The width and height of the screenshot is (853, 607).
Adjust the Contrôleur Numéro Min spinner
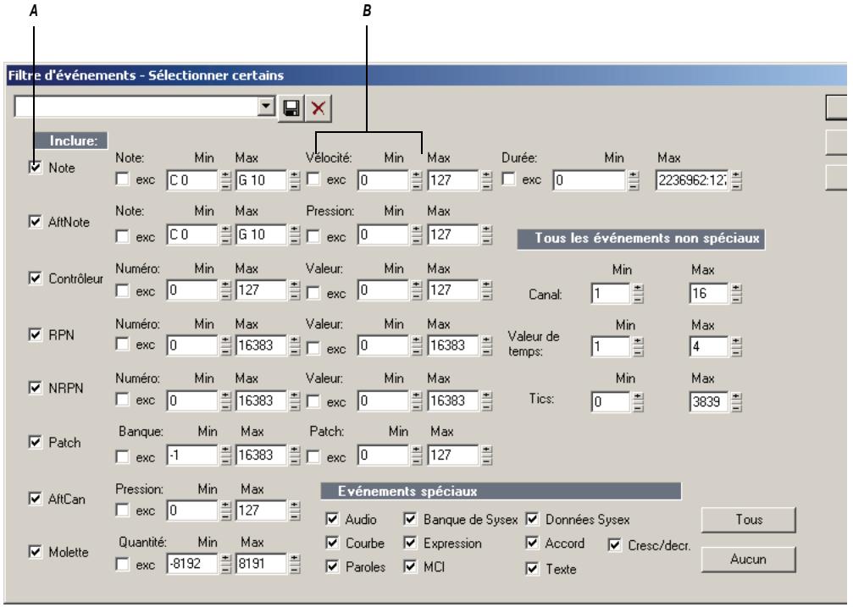pyautogui.click(x=226, y=290)
